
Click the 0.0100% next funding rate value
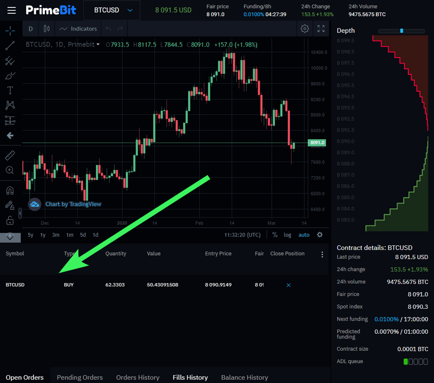tap(386, 319)
